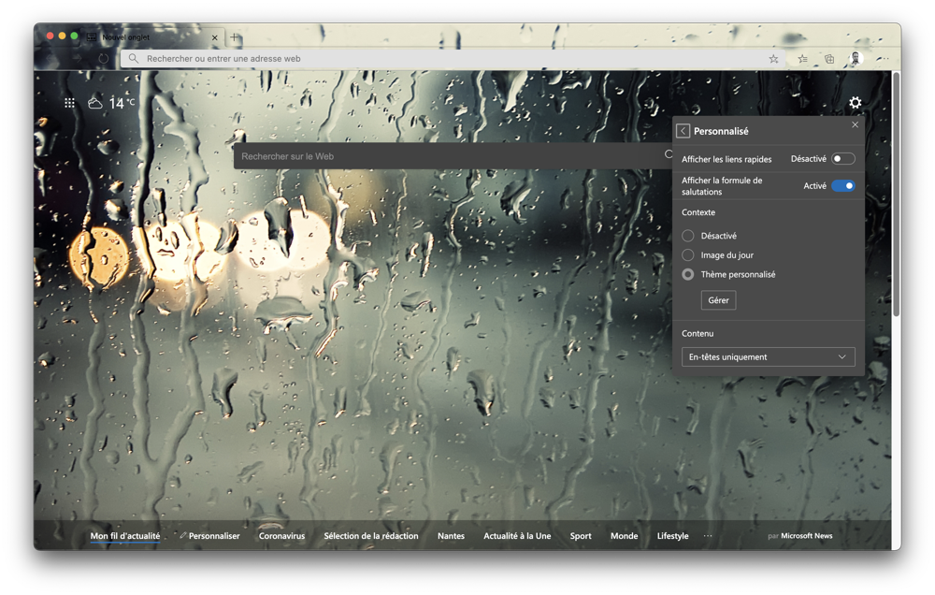The width and height of the screenshot is (935, 595).
Task: Reload the page with refresh icon
Action: pos(104,59)
